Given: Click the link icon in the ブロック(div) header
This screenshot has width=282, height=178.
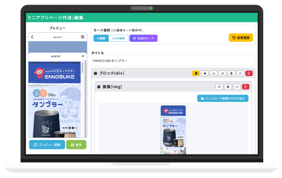Looking at the screenshot, I should point(222,73).
